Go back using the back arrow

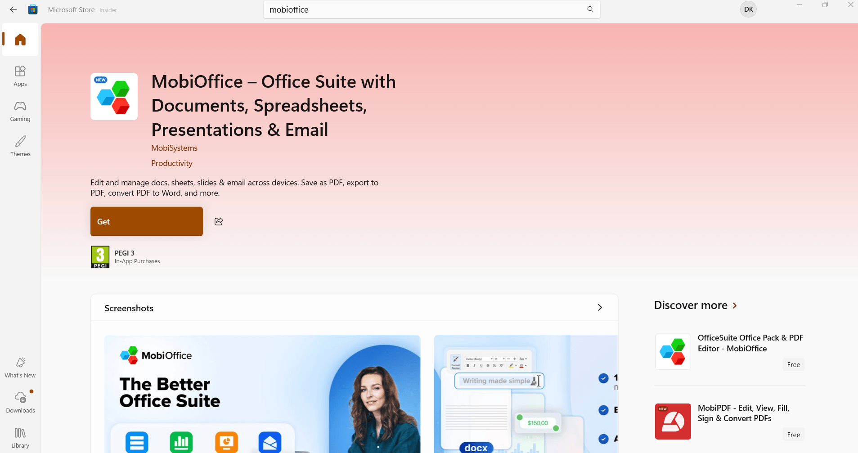tap(13, 9)
